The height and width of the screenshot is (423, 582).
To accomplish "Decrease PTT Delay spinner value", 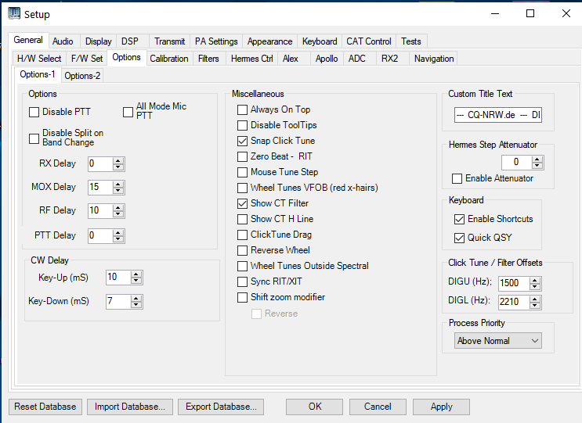I will [x=118, y=239].
